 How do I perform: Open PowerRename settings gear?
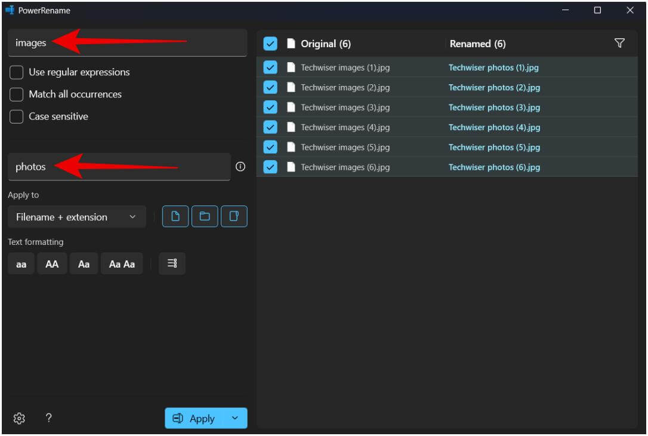point(19,418)
